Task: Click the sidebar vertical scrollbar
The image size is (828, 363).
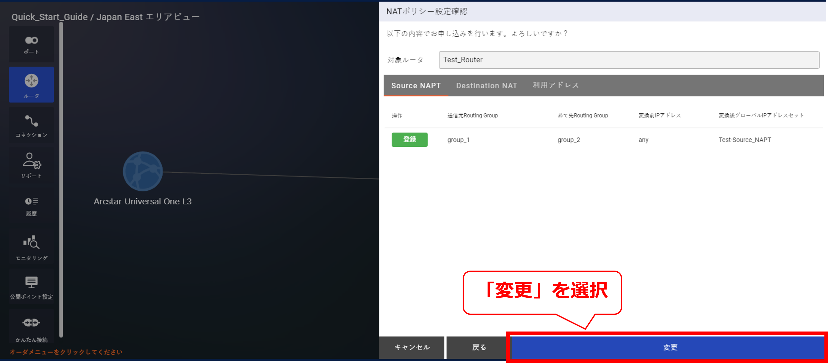Action: click(61, 179)
